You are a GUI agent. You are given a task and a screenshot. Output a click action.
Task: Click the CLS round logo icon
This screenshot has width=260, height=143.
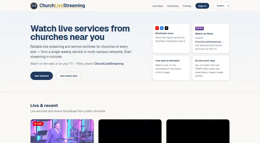[x=34, y=6]
